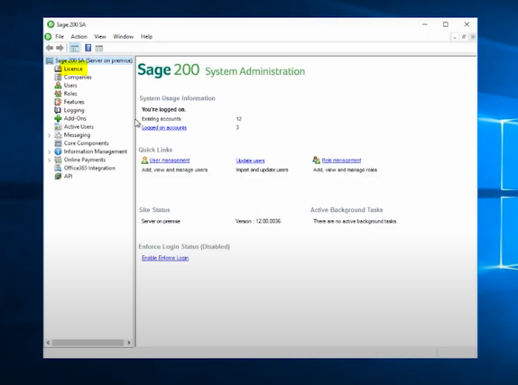Screen dimensions: 518x385
Task: Open the View menu
Action: 100,37
